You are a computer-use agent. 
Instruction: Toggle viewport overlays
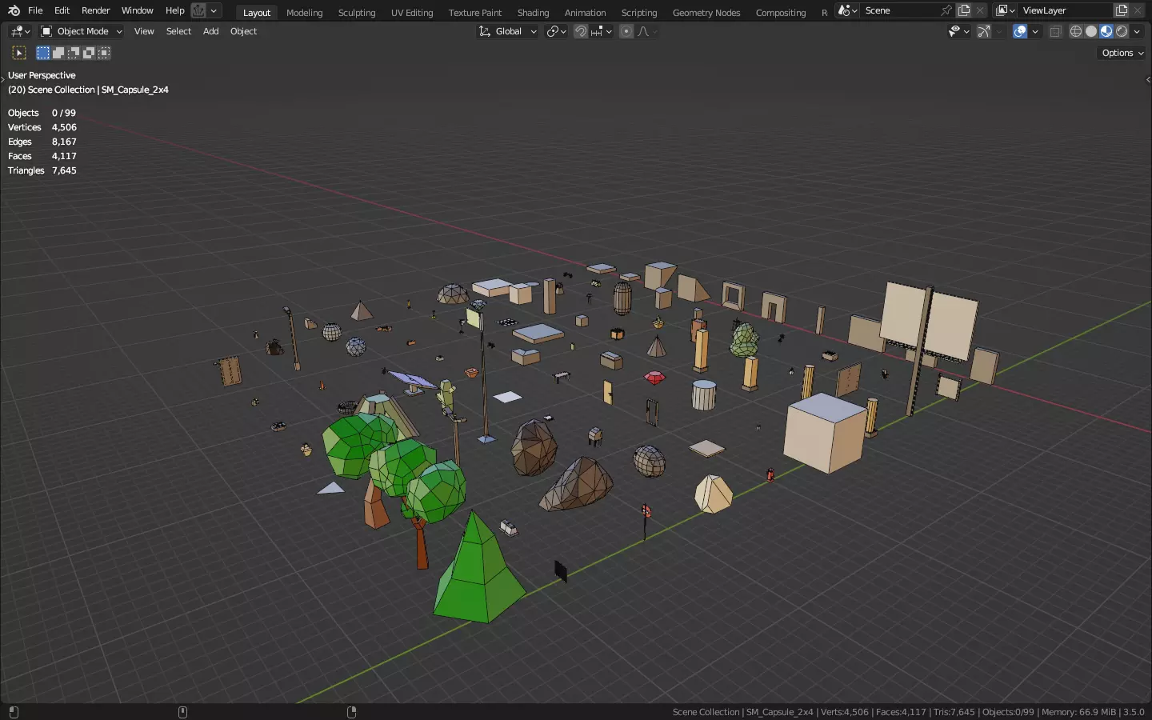[1020, 31]
